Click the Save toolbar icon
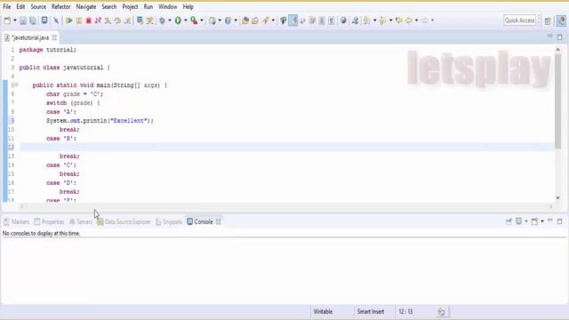 coord(23,20)
